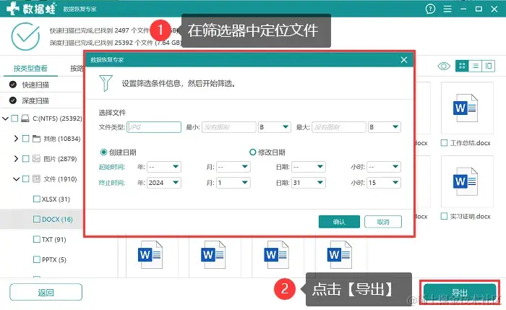Click the 工作总结.docx Word file icon
The height and width of the screenshot is (310, 506).
pyautogui.click(x=466, y=108)
